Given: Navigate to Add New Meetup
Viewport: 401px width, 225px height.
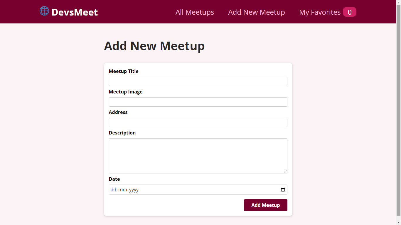Looking at the screenshot, I should coord(256,12).
